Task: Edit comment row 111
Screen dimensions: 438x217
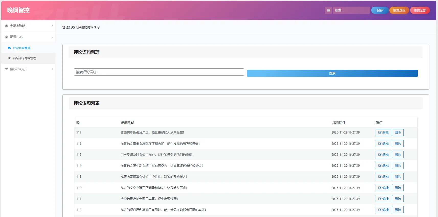Action: (x=383, y=199)
